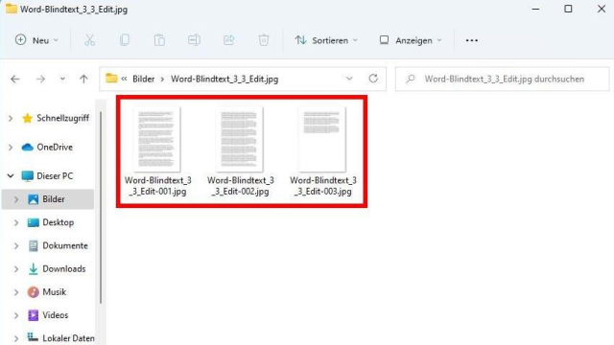This screenshot has width=614, height=345.
Task: Click the Delete trash can icon
Action: pos(264,40)
